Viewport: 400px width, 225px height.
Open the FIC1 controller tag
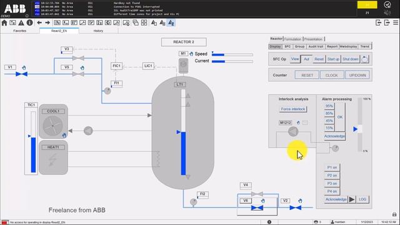click(117, 66)
